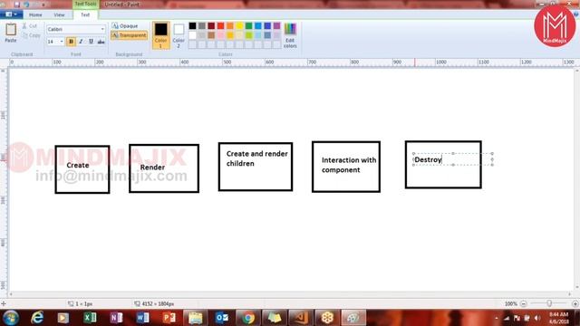Pick the red color swatch
Viewport: 580px width, 326px height.
coord(220,25)
